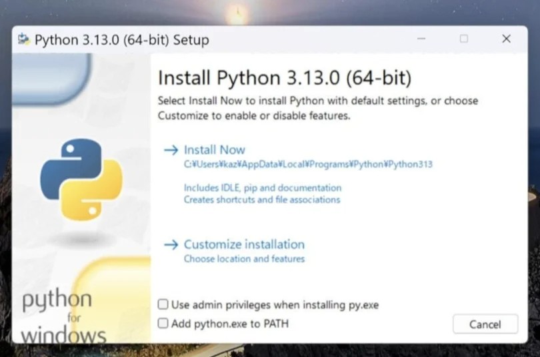Screen dimensions: 540x357
Task: Click the arrow icon beside Install Now
Action: [x=171, y=150]
